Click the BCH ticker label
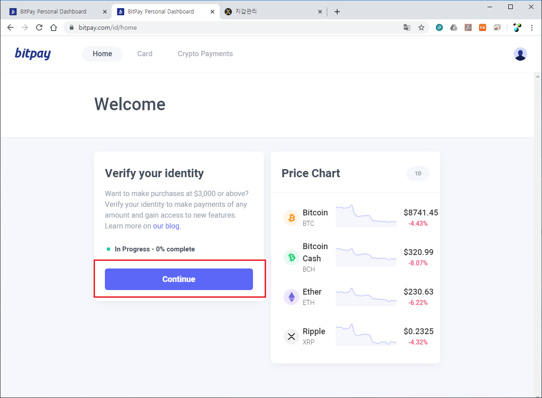Image resolution: width=542 pixels, height=398 pixels. [x=309, y=269]
